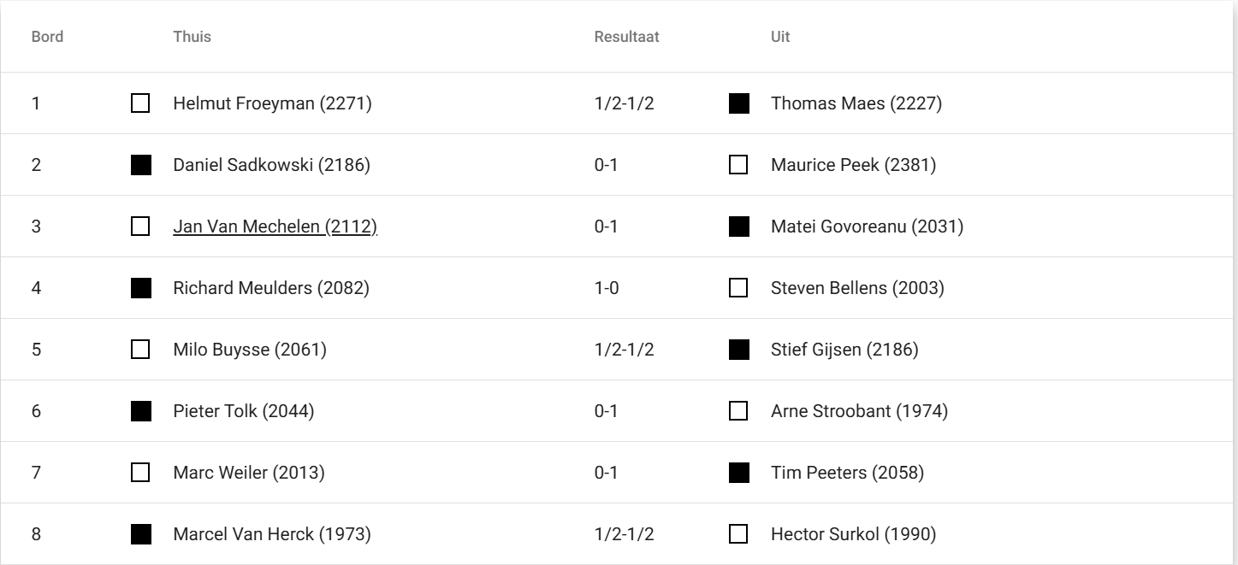
Task: Click black piece icon beside Richard Meulders
Action: click(x=140, y=288)
